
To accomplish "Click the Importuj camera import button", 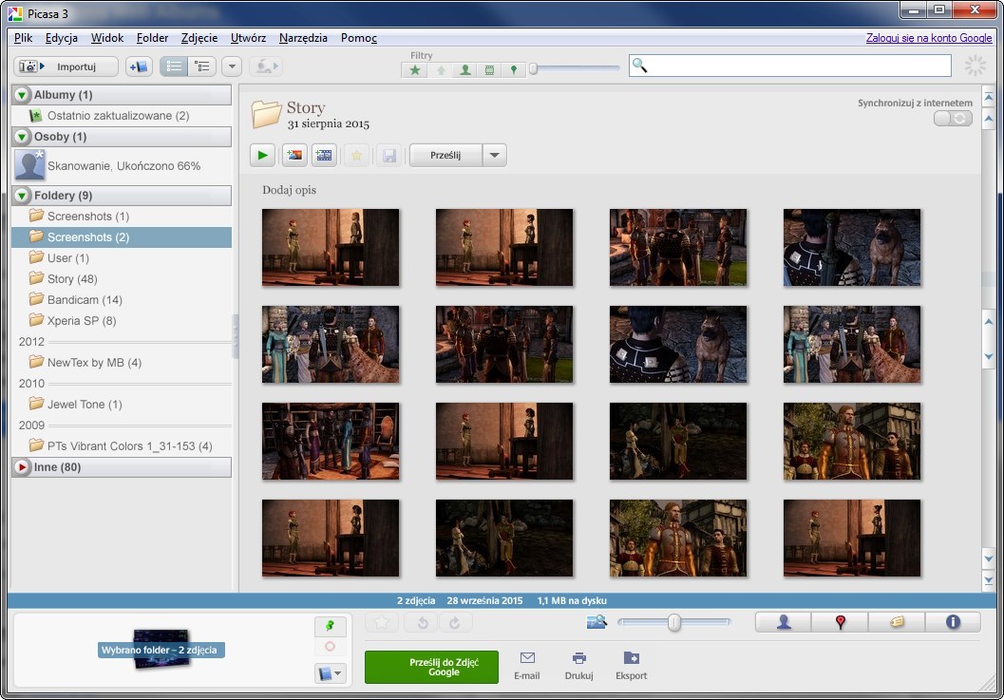I will pos(66,66).
